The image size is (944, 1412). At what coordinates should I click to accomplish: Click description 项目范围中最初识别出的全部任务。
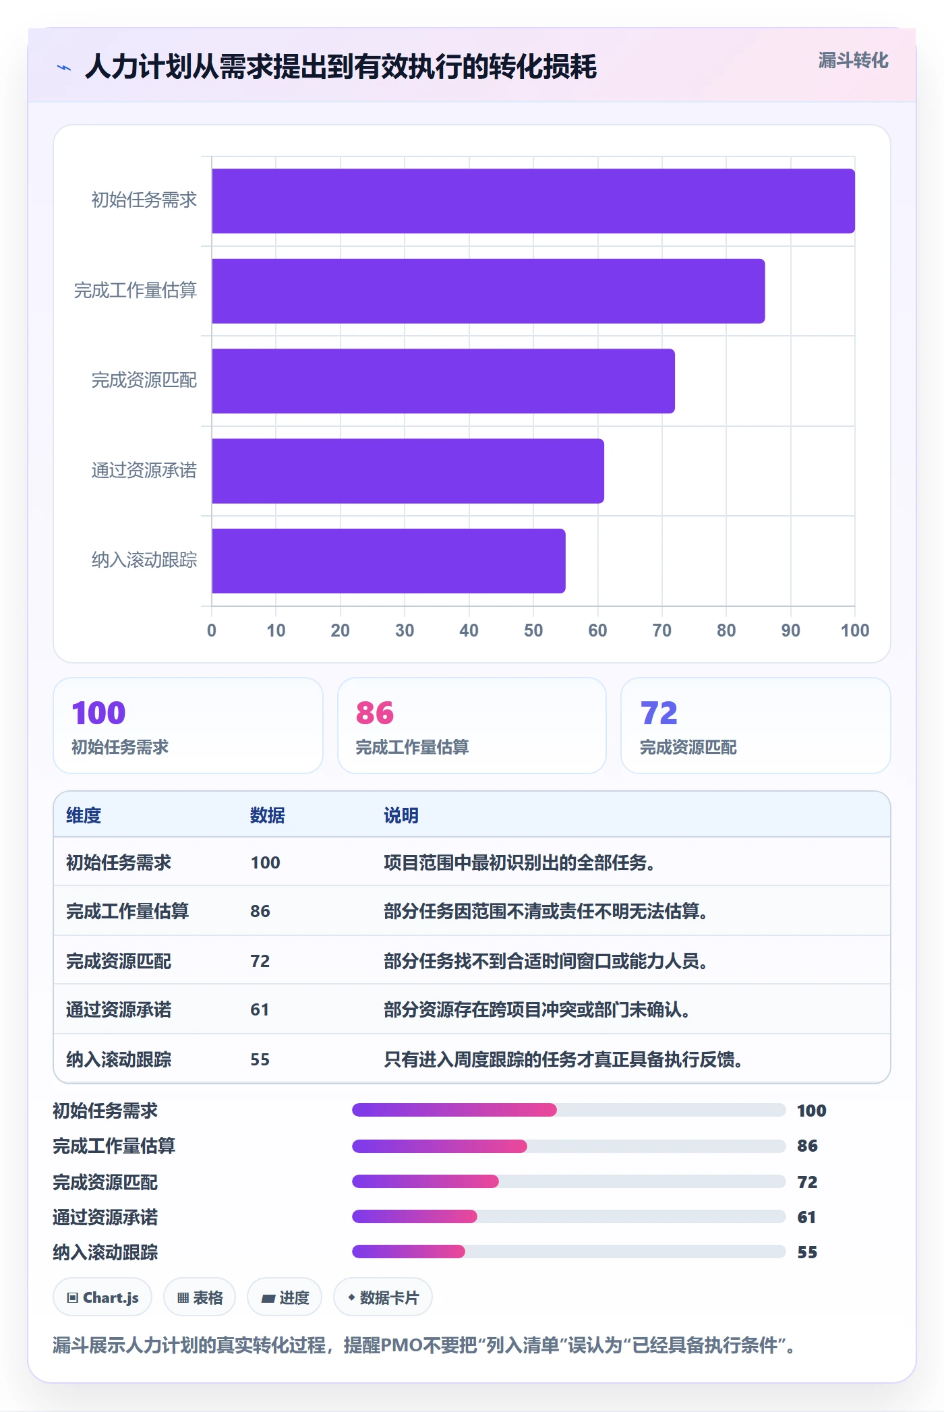pos(519,862)
